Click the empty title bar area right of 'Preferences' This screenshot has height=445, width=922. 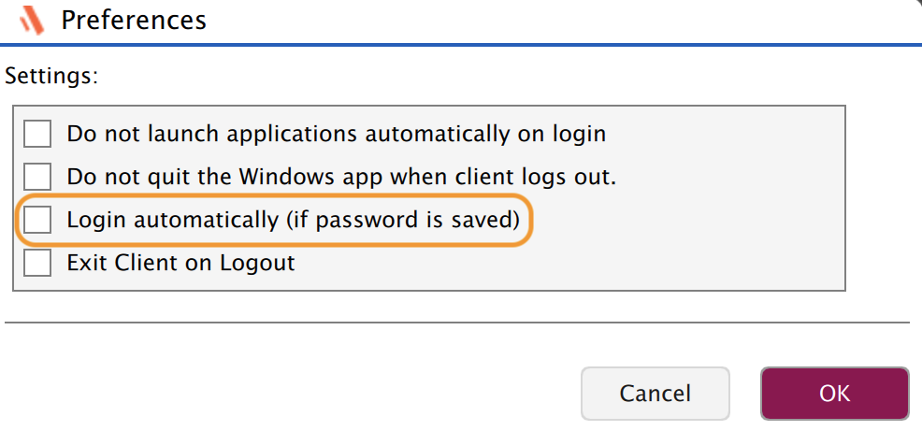561,20
